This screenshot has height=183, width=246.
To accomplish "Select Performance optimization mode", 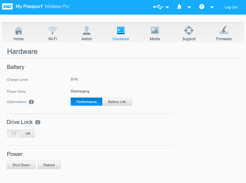I will (86, 102).
